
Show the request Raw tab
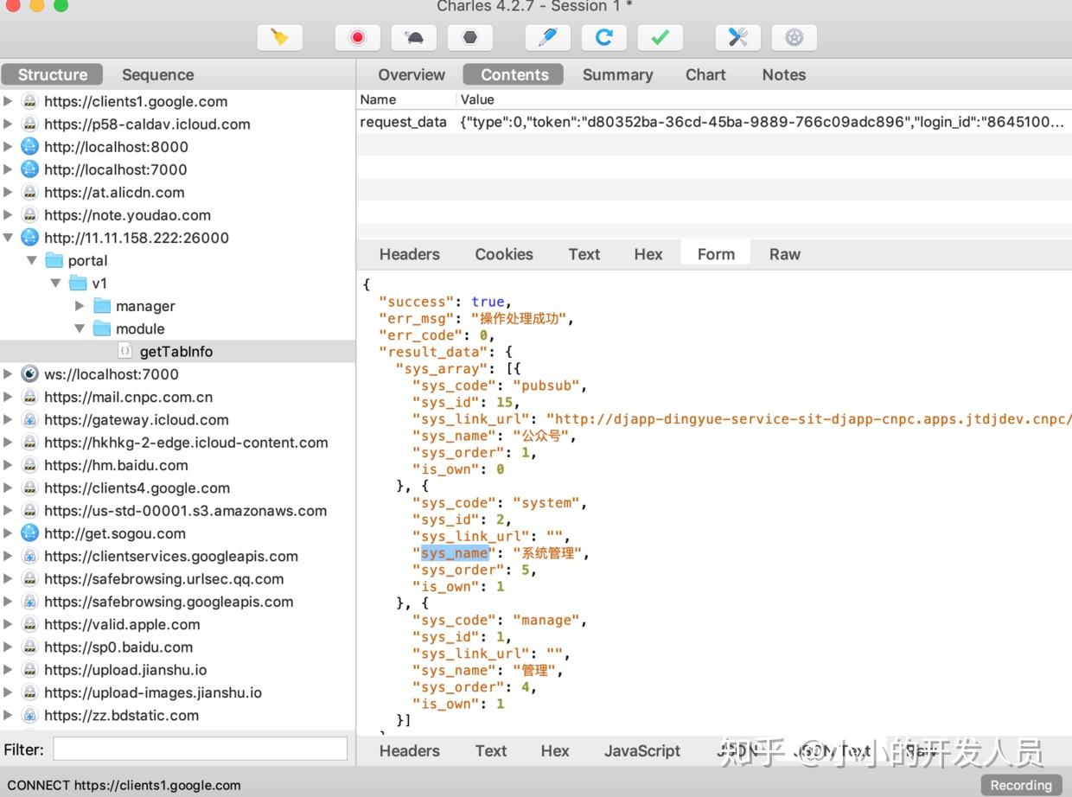(x=784, y=254)
